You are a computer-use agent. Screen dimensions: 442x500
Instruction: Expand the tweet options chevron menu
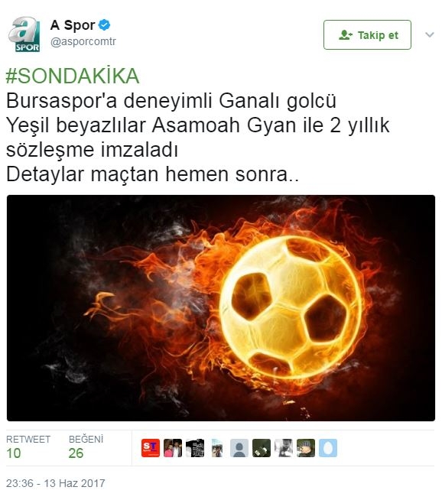point(430,34)
